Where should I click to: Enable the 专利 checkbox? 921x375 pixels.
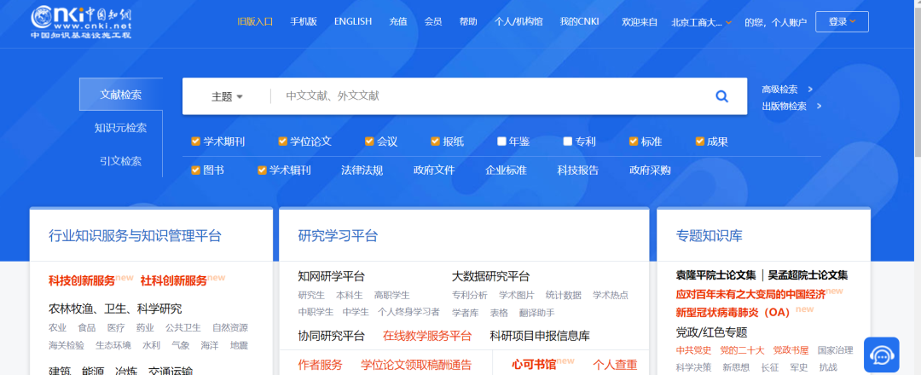pyautogui.click(x=567, y=141)
